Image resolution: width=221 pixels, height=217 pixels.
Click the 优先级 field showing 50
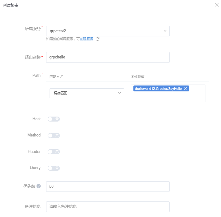point(108,187)
